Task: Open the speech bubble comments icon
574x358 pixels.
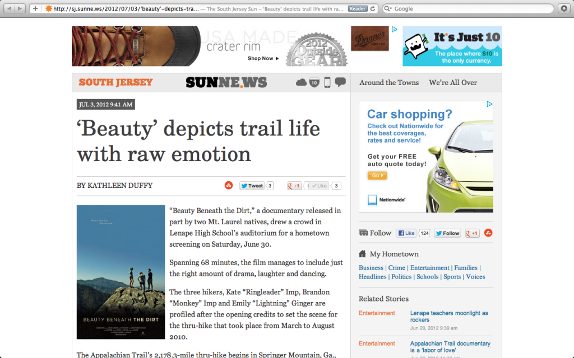Action: [x=340, y=82]
